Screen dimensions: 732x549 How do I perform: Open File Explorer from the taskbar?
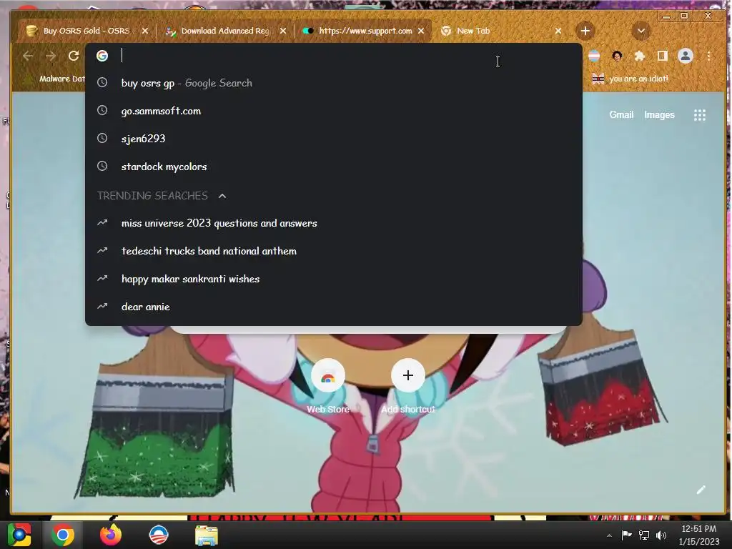click(207, 535)
